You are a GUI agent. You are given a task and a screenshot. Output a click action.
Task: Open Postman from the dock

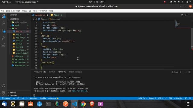[x=66, y=104]
